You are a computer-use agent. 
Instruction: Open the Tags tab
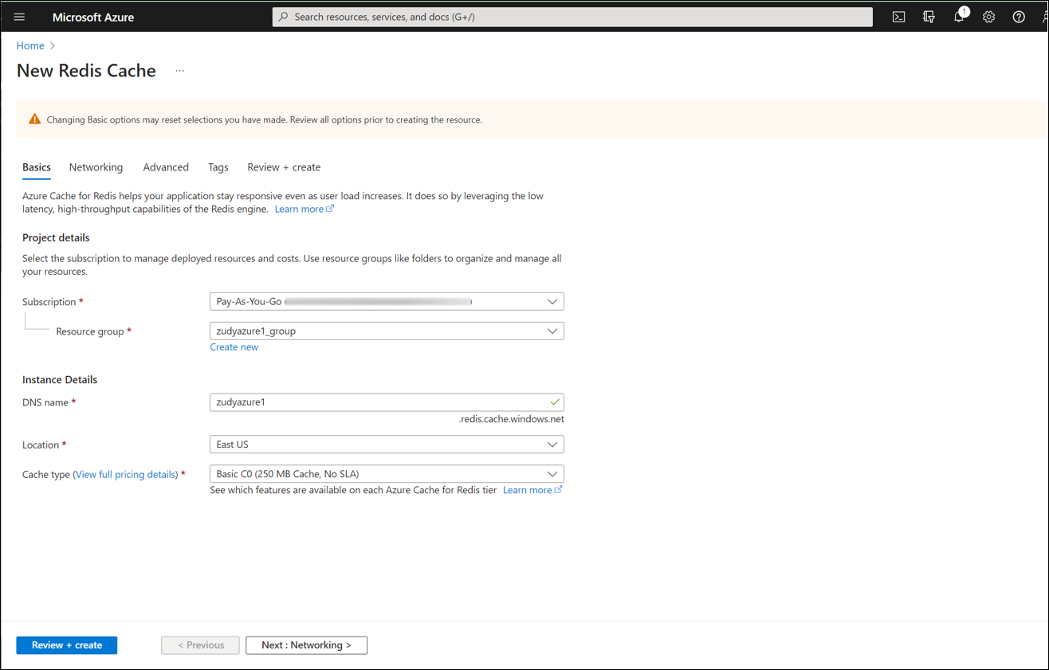tap(218, 167)
